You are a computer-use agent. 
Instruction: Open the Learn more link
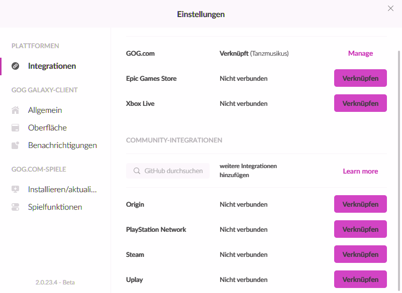tap(360, 171)
